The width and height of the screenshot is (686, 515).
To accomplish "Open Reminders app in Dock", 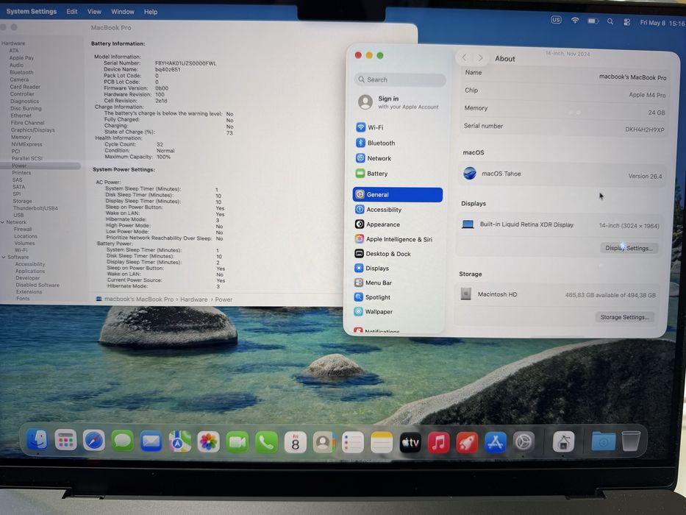I will click(353, 443).
